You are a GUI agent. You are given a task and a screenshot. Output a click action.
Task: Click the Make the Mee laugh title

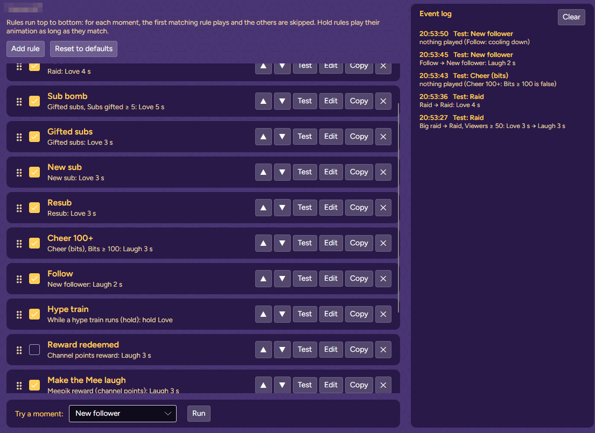point(87,380)
